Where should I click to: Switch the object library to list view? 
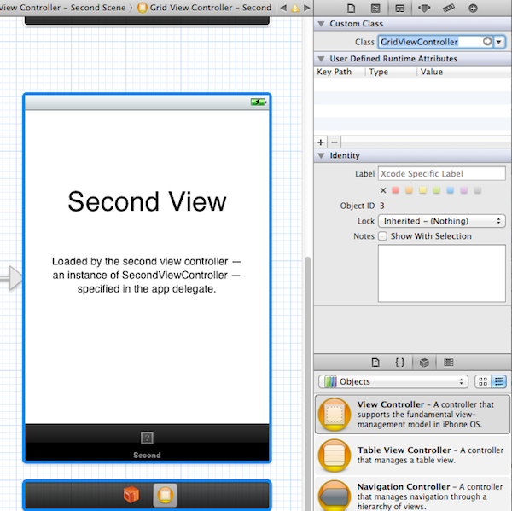pyautogui.click(x=498, y=381)
